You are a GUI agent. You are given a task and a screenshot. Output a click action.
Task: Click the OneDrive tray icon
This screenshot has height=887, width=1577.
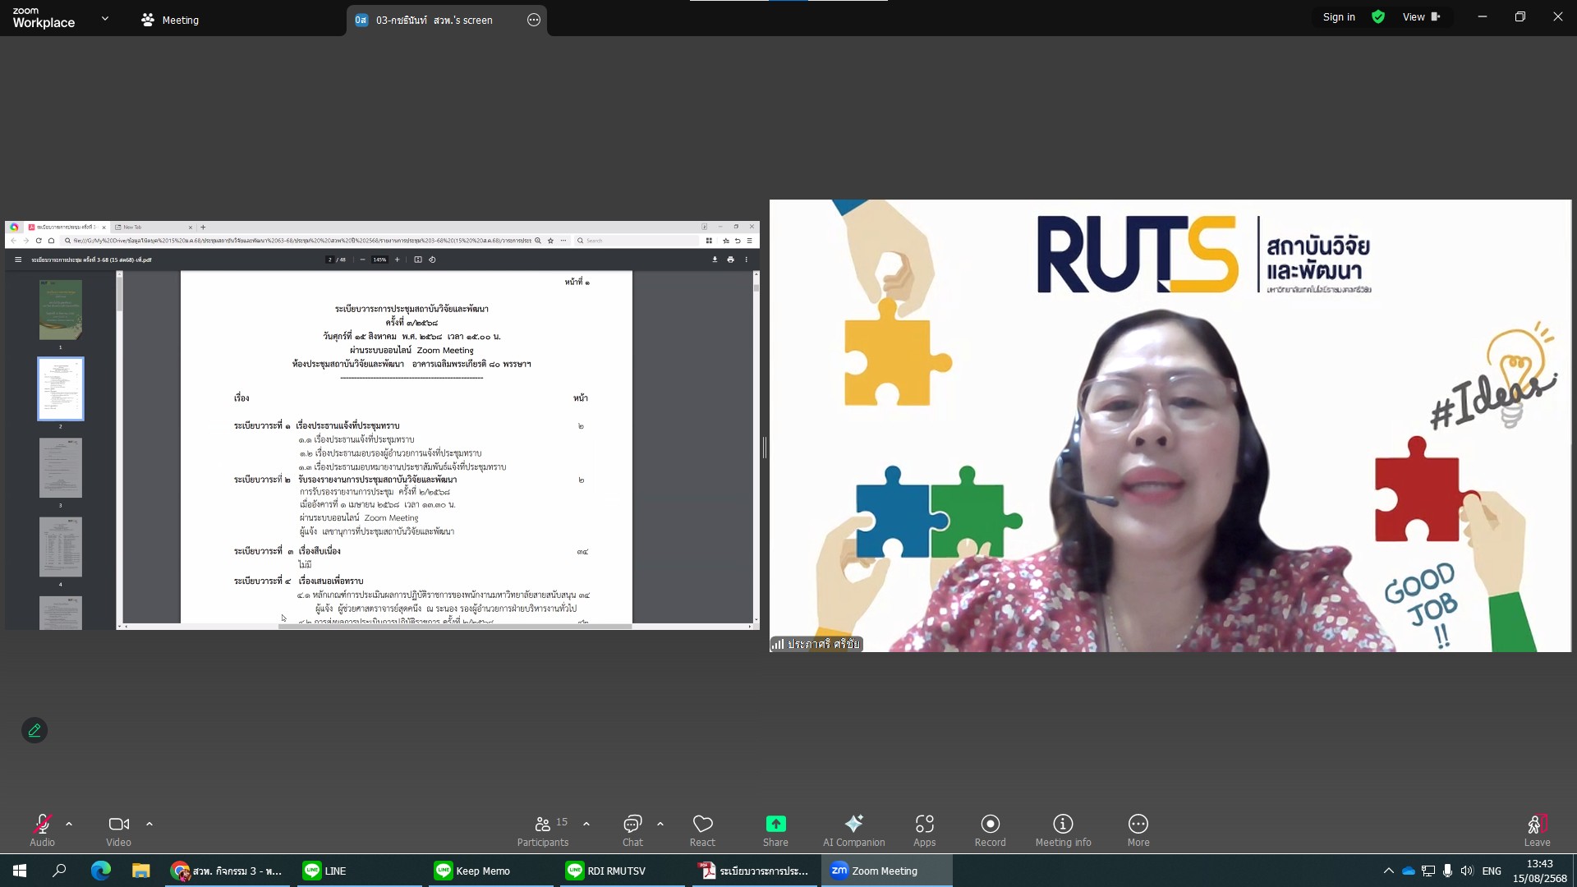1409,871
